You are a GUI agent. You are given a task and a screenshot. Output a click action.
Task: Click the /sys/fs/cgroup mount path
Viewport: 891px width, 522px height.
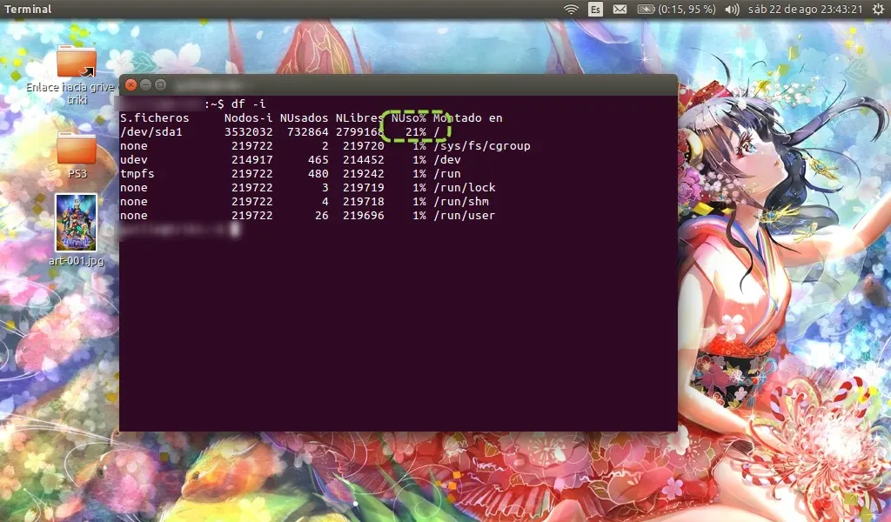pos(482,146)
